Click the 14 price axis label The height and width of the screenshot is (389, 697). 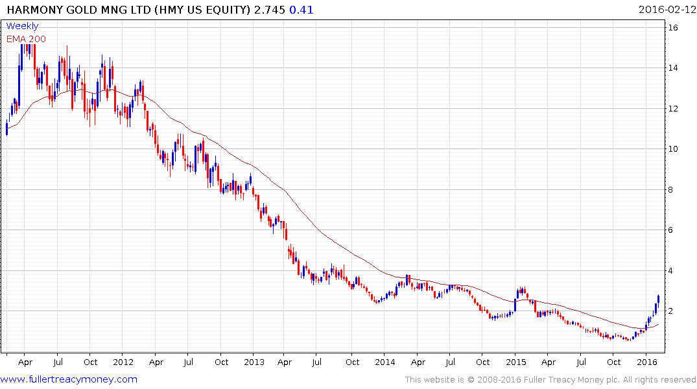point(673,68)
